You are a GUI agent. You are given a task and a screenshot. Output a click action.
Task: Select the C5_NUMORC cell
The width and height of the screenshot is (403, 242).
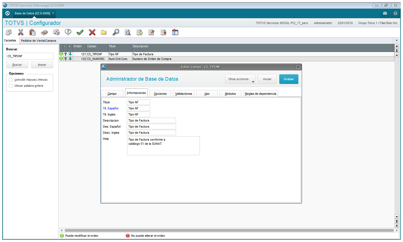click(97, 59)
